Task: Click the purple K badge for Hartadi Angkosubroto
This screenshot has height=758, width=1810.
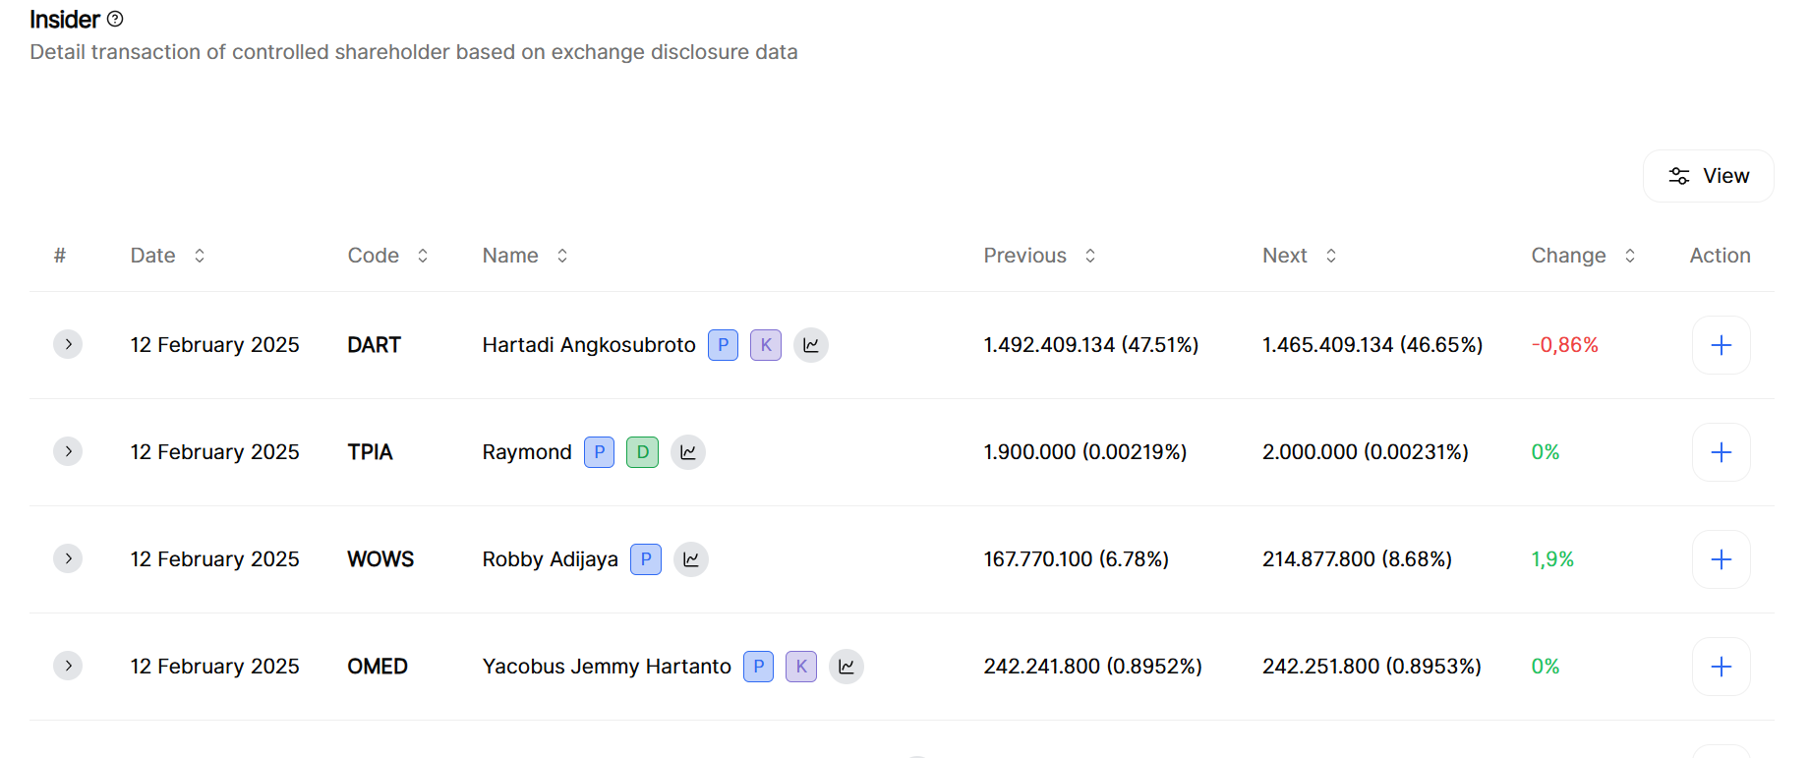Action: point(766,345)
